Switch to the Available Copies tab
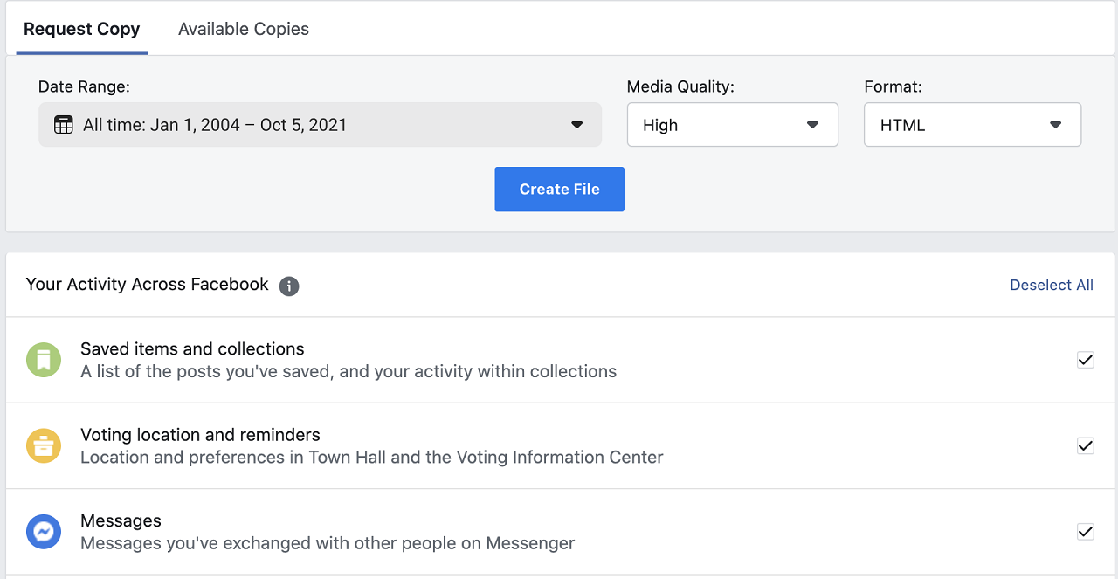1118x579 pixels. (244, 29)
